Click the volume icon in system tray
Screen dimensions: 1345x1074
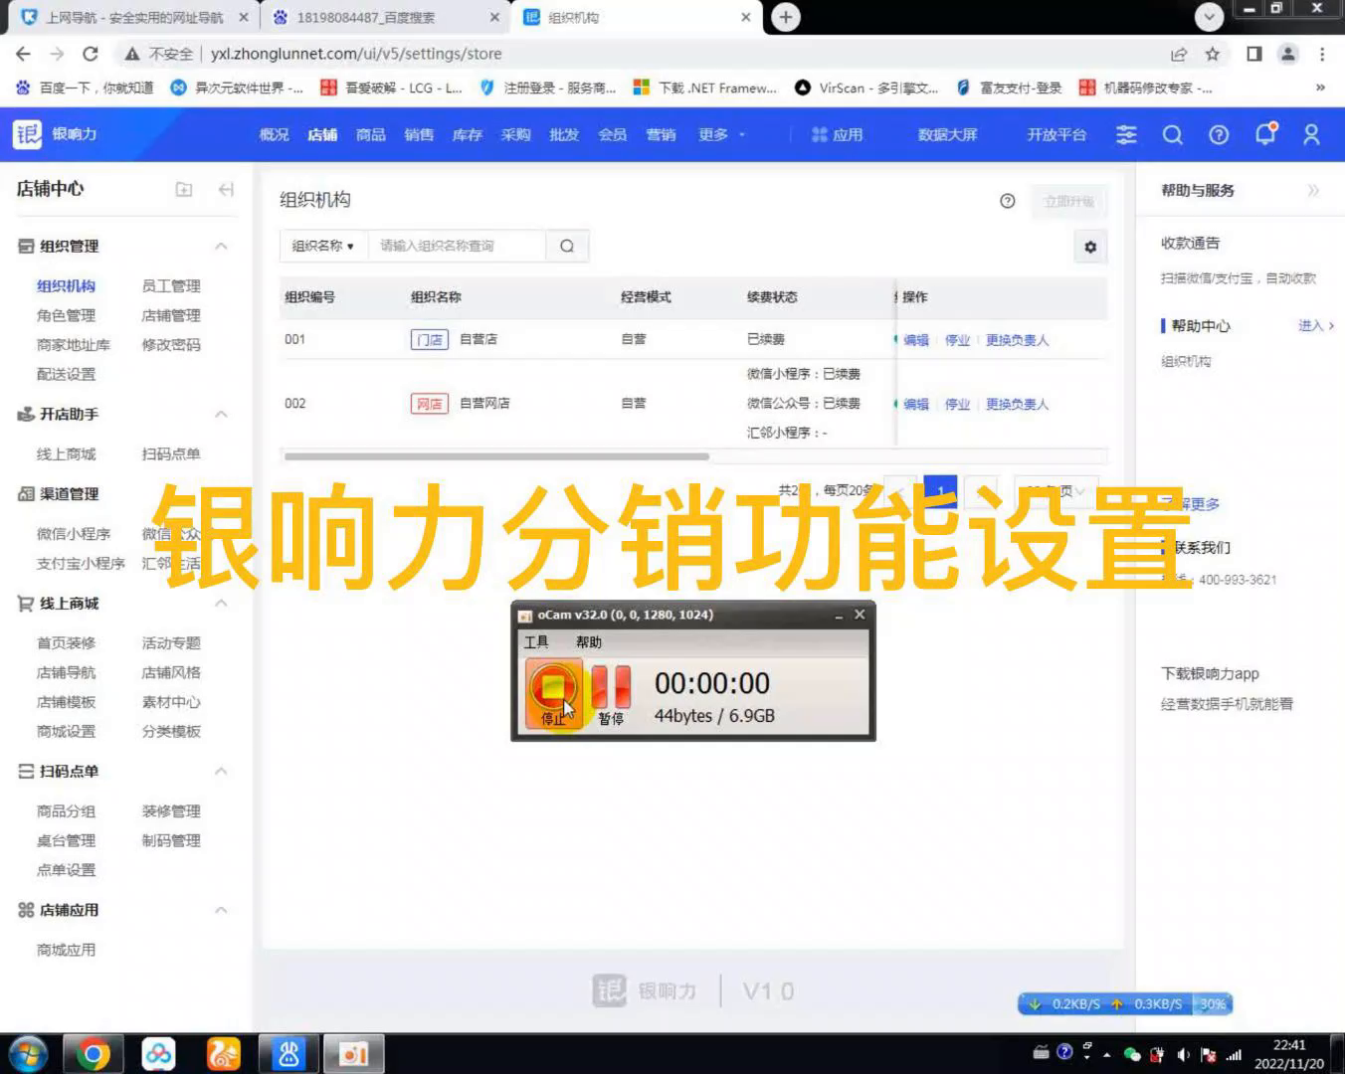click(1183, 1054)
